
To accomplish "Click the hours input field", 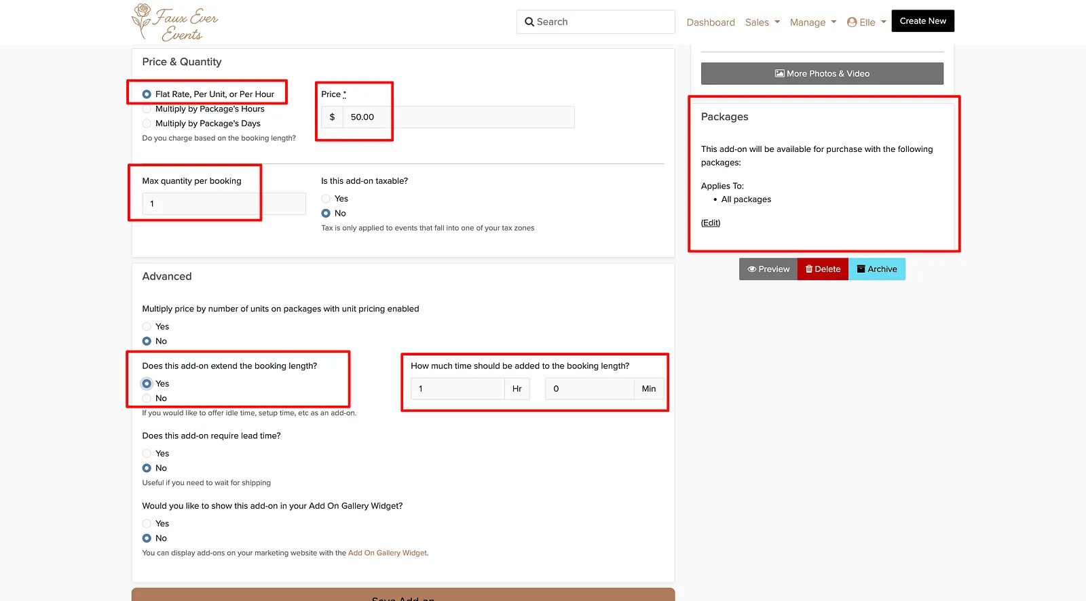I will coord(457,389).
